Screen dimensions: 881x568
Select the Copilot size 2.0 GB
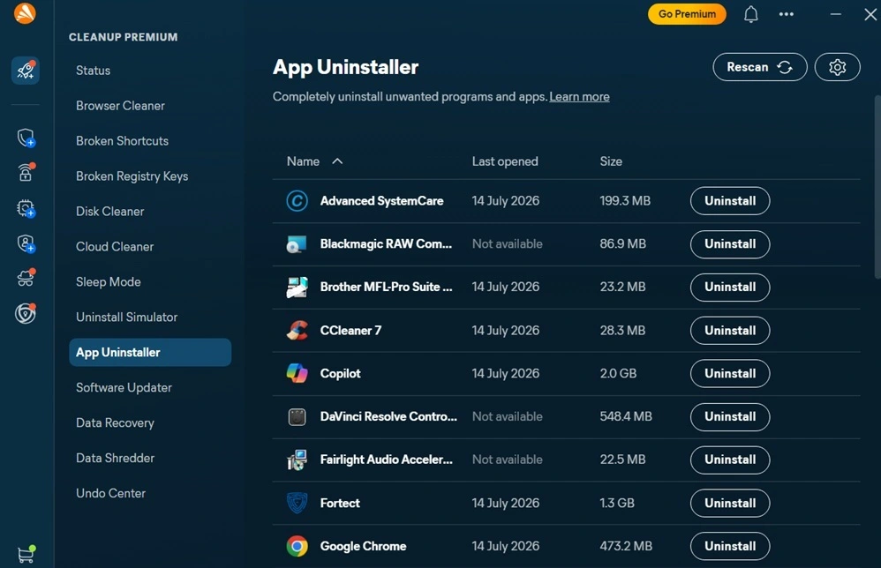[618, 374]
